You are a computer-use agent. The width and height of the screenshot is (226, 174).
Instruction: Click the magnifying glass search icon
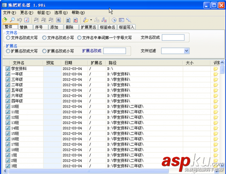tap(12, 20)
